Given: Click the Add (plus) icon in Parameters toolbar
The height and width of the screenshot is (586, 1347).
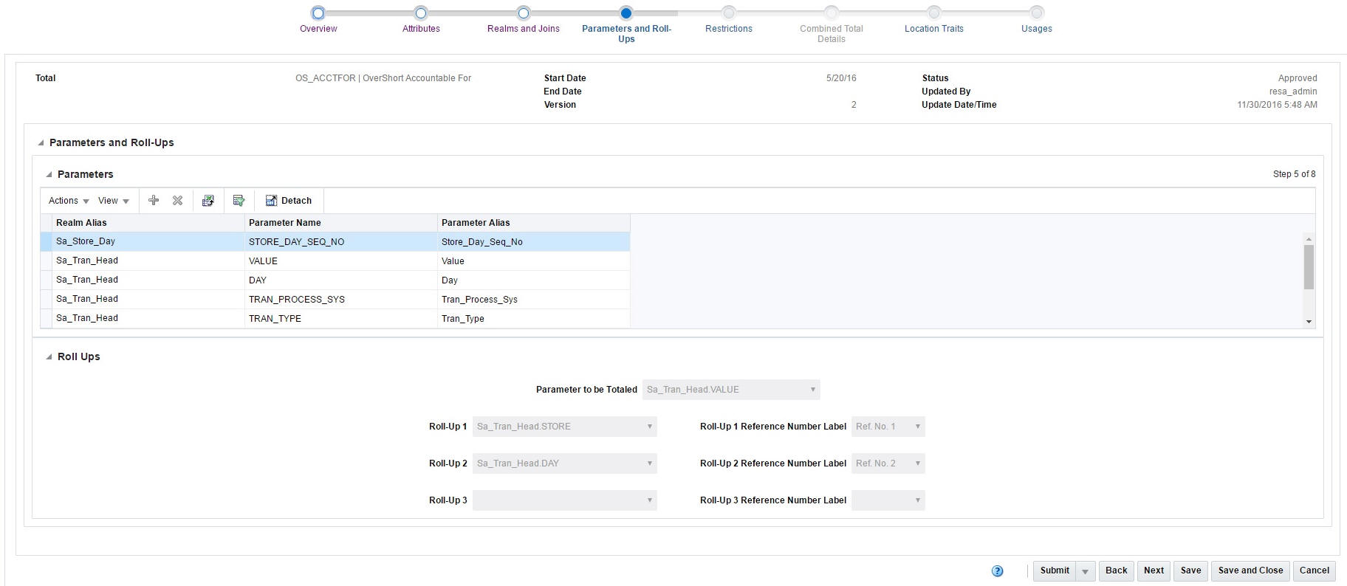Looking at the screenshot, I should click(154, 200).
